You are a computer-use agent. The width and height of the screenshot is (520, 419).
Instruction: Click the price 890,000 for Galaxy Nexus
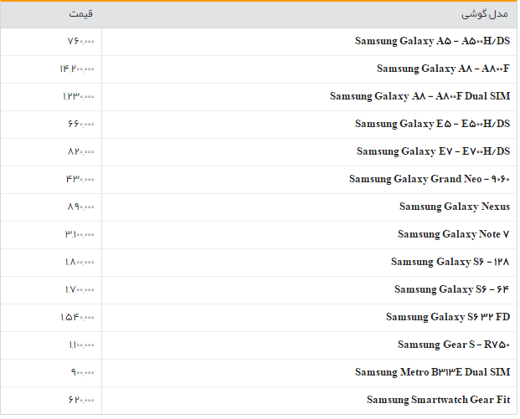(81, 207)
